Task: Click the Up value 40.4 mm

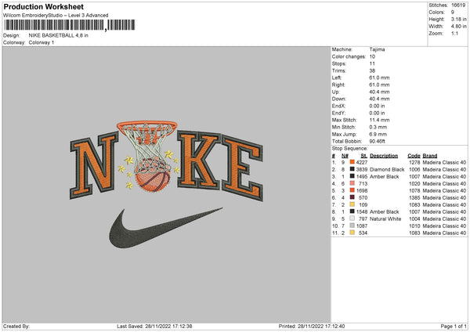Action: click(379, 92)
